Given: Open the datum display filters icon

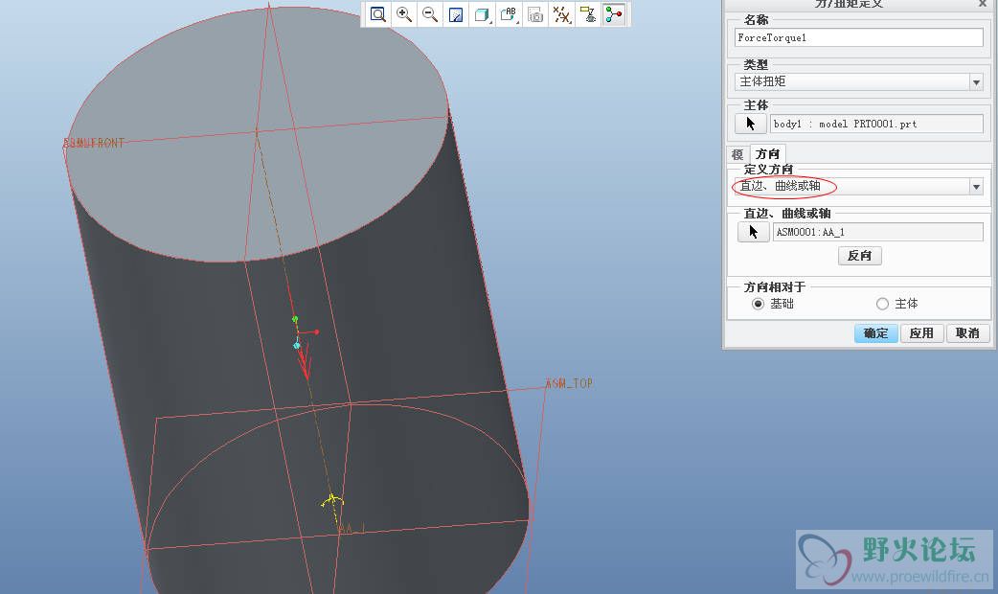Looking at the screenshot, I should pos(561,14).
